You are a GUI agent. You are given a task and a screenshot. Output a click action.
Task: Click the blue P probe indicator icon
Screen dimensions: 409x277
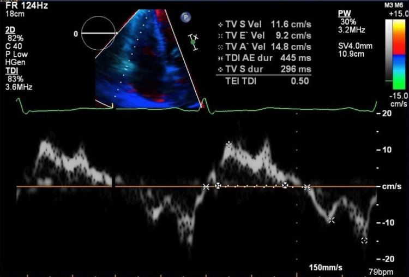[186, 17]
